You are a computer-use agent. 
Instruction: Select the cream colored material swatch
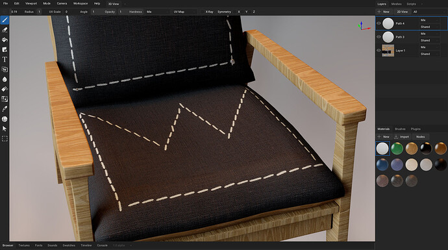point(412,165)
